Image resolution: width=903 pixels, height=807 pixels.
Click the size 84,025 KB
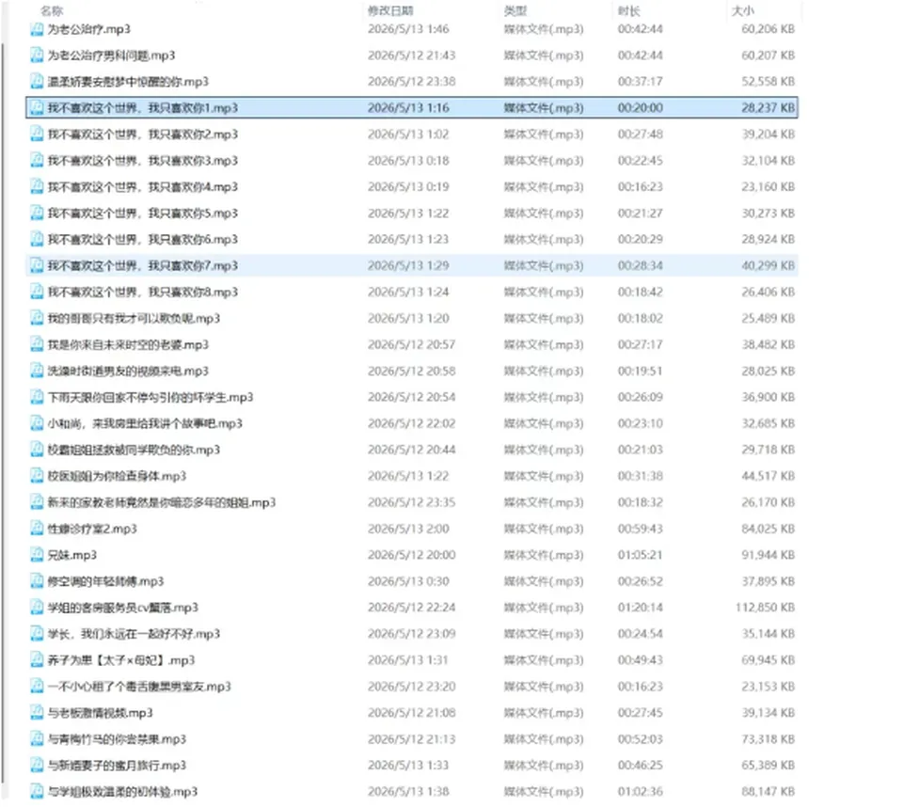coord(768,529)
